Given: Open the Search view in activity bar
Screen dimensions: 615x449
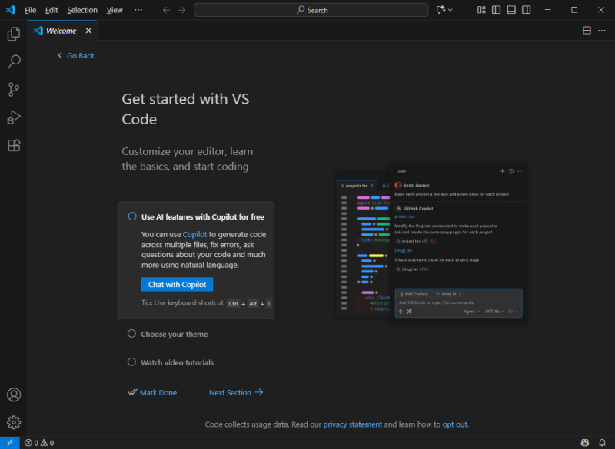Looking at the screenshot, I should tap(14, 61).
